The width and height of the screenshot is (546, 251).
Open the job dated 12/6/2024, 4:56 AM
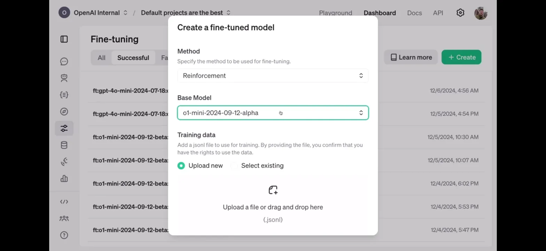coord(286,91)
